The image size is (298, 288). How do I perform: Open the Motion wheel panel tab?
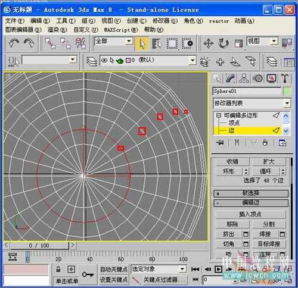click(x=257, y=79)
